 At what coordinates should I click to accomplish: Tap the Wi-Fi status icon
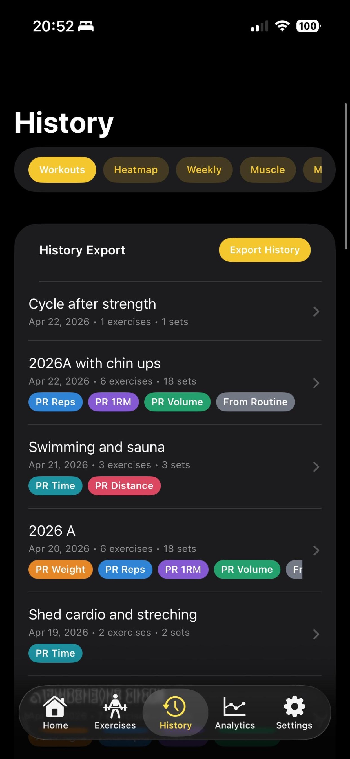282,26
